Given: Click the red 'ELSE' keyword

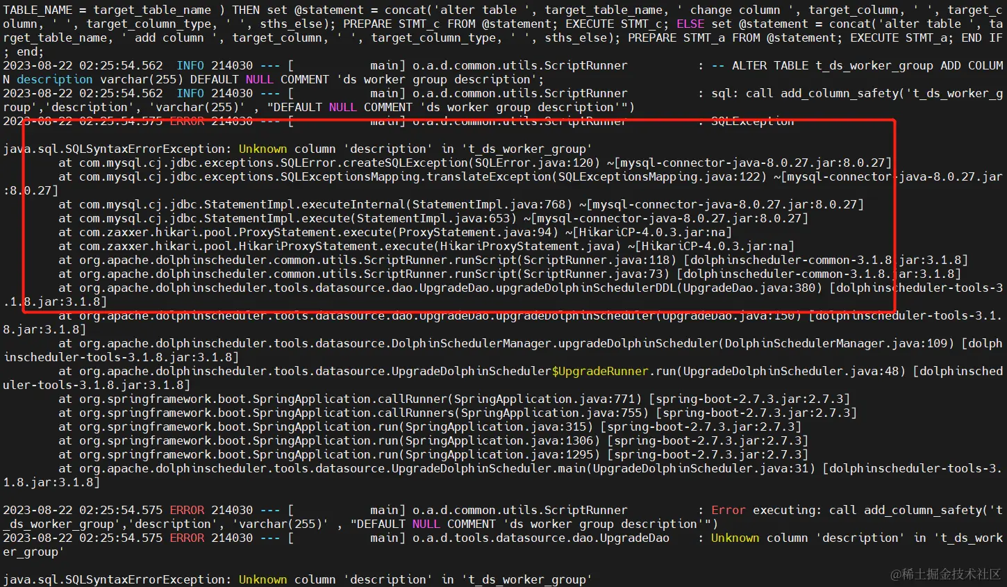Looking at the screenshot, I should point(690,24).
